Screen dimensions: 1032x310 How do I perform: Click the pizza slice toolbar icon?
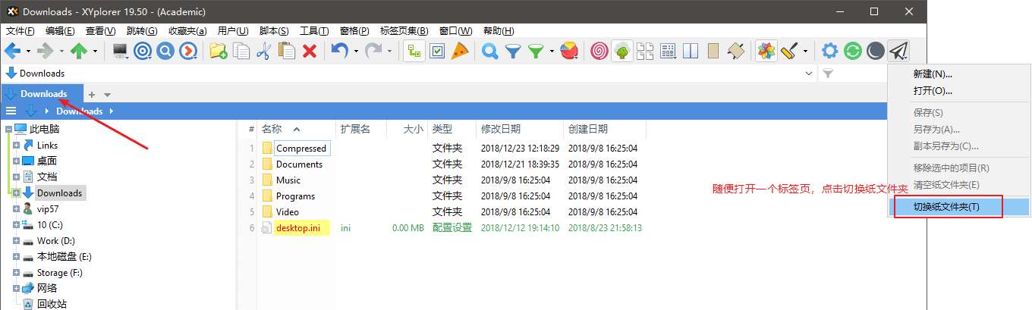click(459, 51)
